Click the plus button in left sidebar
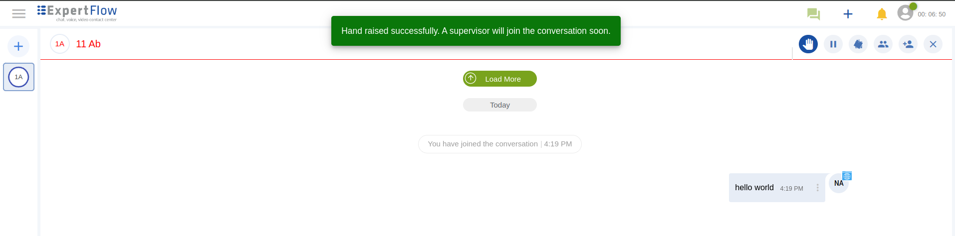The width and height of the screenshot is (955, 236). click(18, 46)
